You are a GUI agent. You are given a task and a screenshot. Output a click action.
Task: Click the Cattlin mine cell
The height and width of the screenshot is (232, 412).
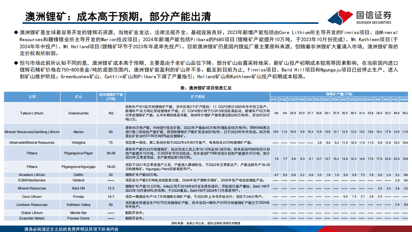[78, 175]
